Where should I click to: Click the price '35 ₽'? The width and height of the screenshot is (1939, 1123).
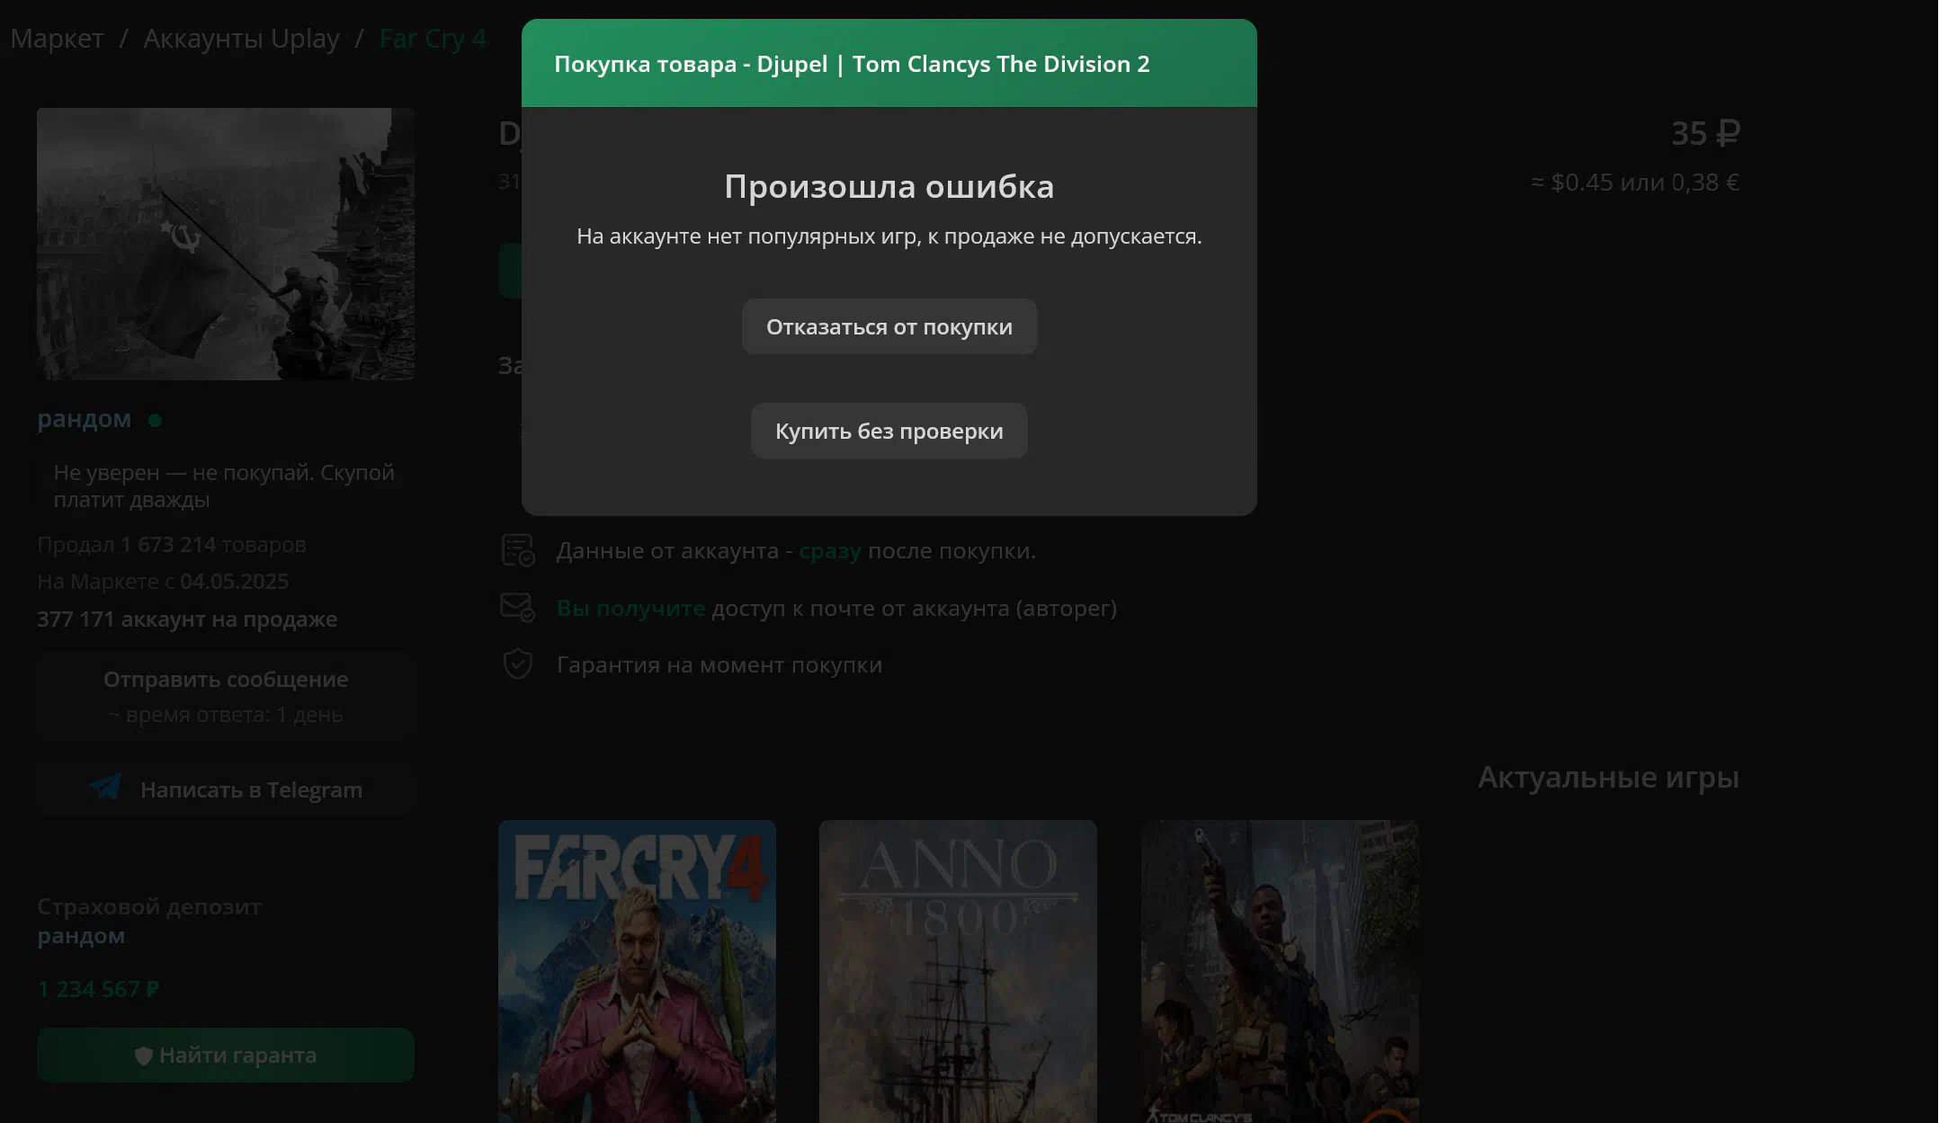click(x=1705, y=134)
